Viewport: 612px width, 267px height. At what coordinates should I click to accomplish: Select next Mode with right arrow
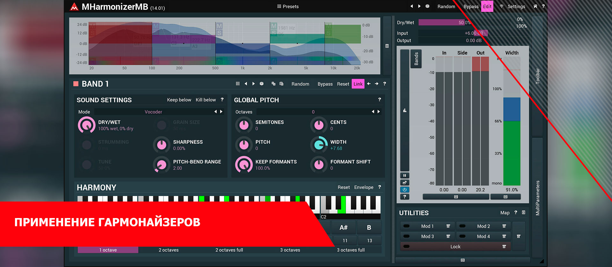click(x=221, y=112)
